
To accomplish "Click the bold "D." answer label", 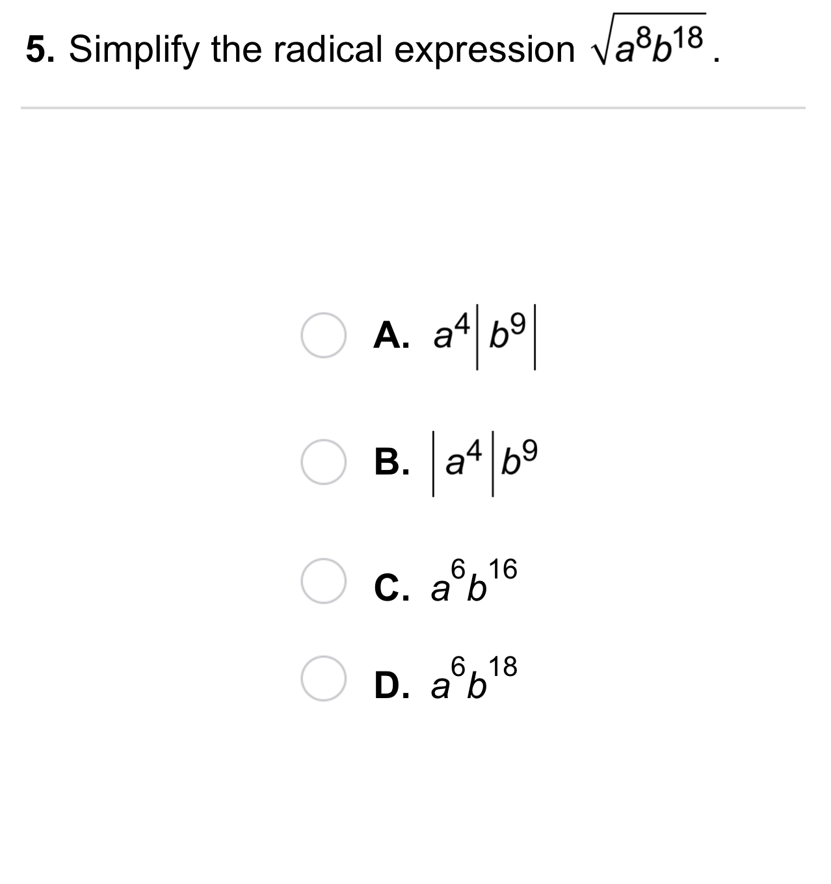I will click(392, 686).
